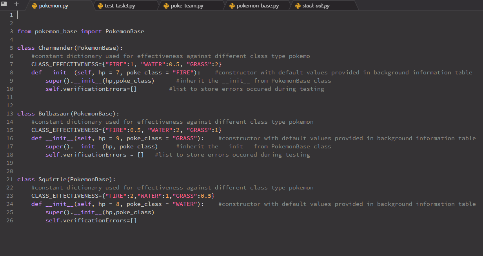Image resolution: width=483 pixels, height=256 pixels.
Task: Open the panel icon in the top-left corner
Action: click(4, 4)
